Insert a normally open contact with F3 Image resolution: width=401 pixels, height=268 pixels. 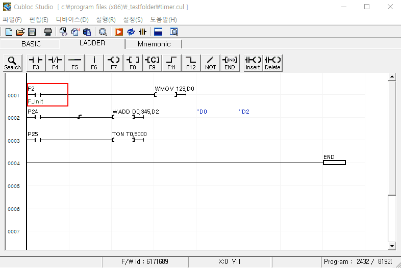tap(36, 63)
